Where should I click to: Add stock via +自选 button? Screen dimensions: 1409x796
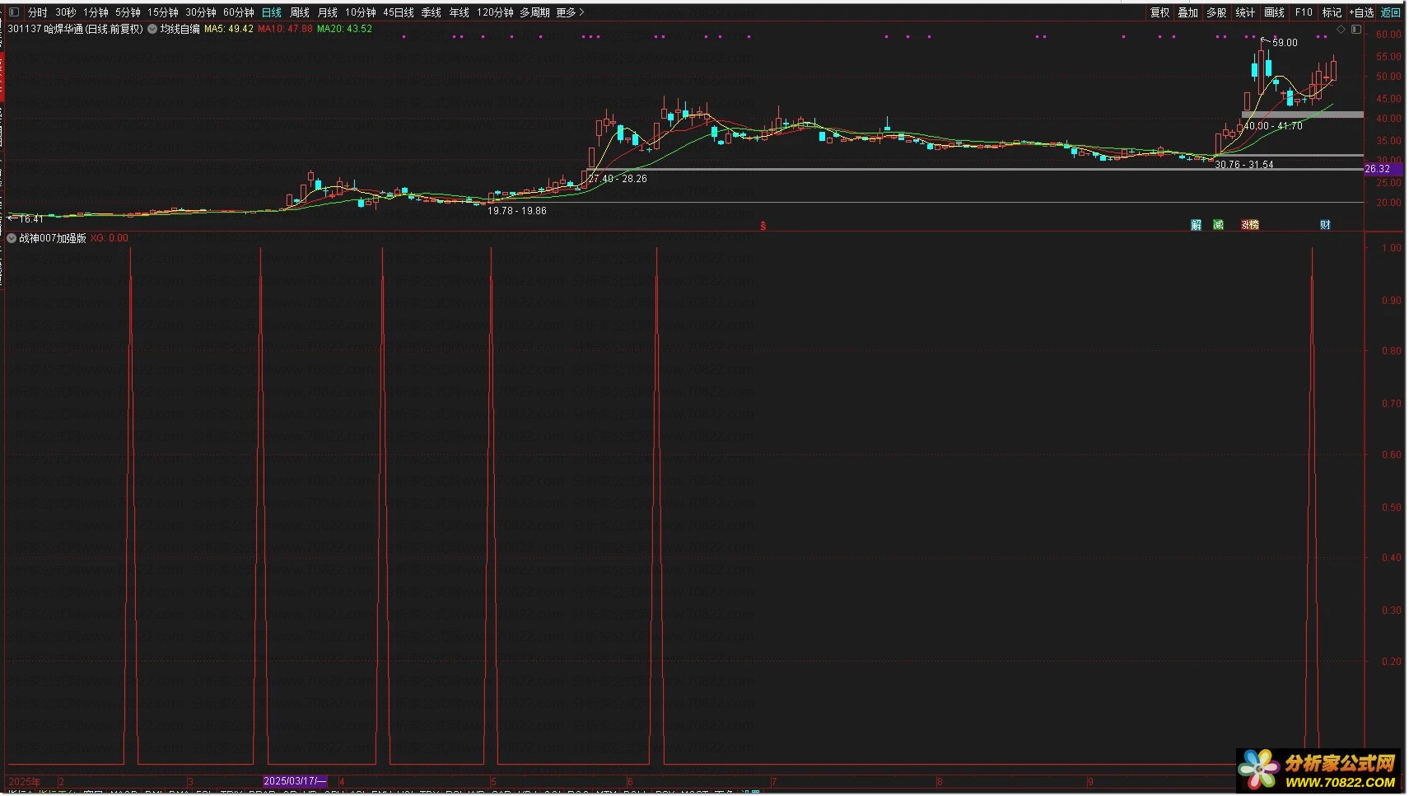(1362, 12)
